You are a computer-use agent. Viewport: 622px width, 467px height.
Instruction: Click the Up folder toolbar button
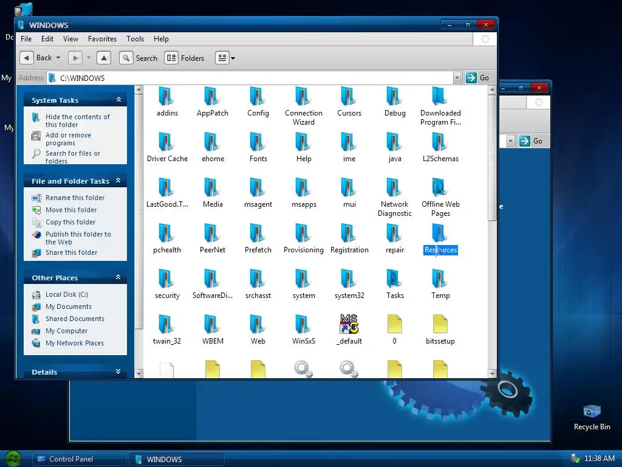(103, 58)
